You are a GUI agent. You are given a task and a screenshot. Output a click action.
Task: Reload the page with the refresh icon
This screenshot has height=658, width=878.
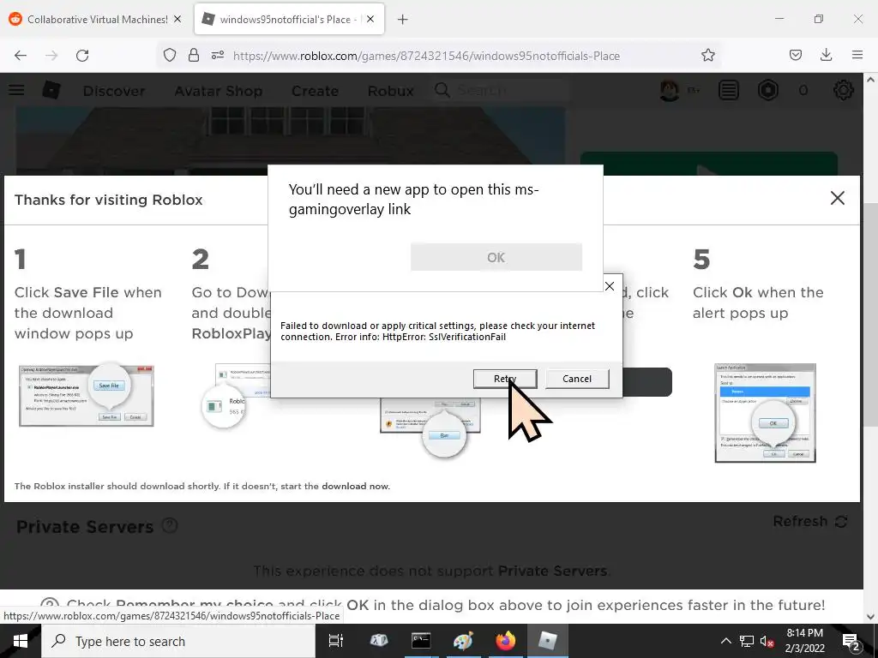tap(82, 56)
